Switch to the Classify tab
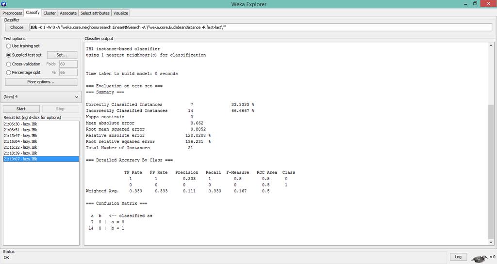497x264 pixels. click(x=33, y=12)
